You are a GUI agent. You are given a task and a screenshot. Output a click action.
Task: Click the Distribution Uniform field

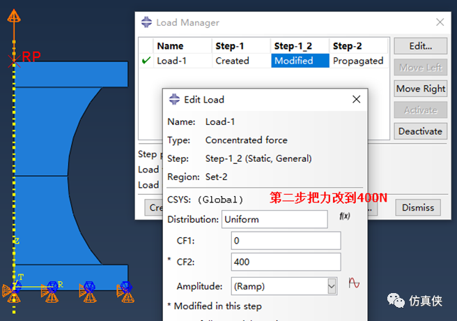pos(274,219)
